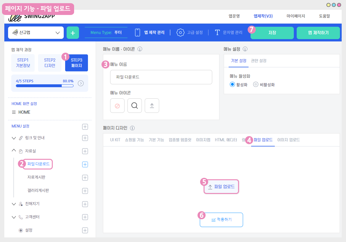Select the magnifier search menu icon
Image resolution: width=346 pixels, height=242 pixels.
134,106
